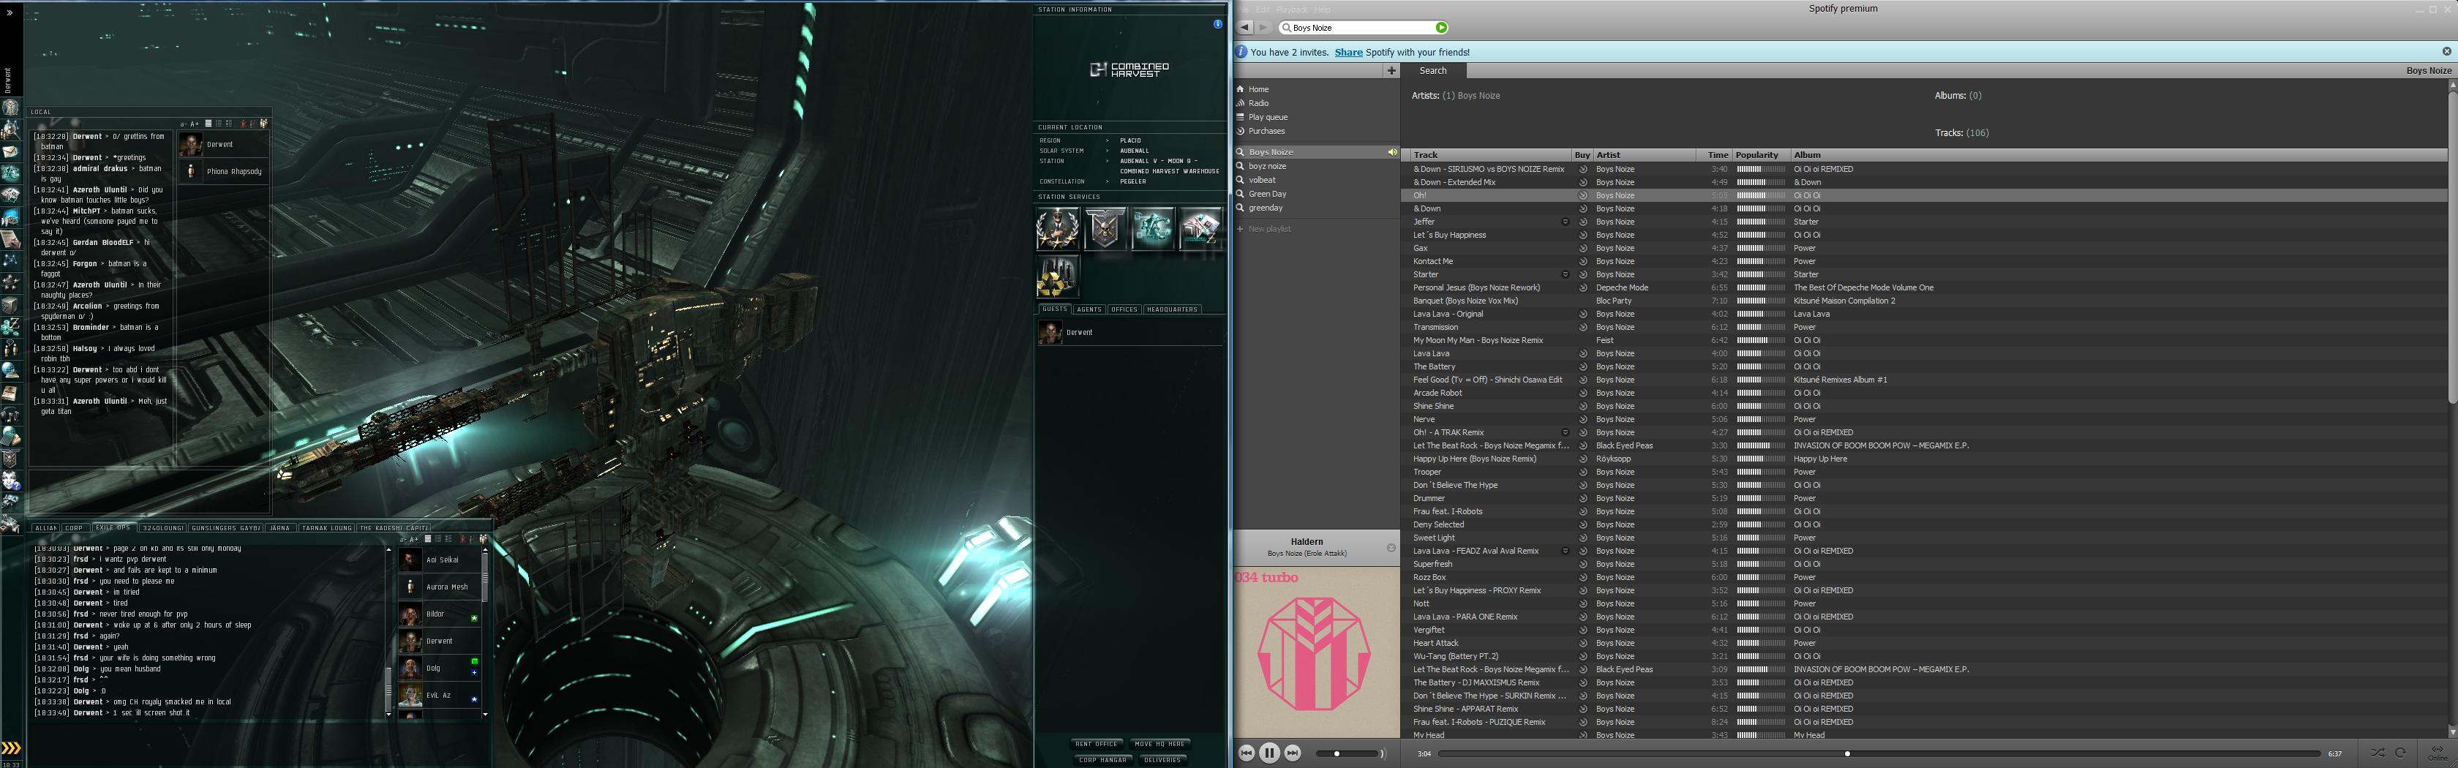This screenshot has height=768, width=2458.
Task: Click the yellow arrows at EVE sidebar bottom
Action: click(12, 748)
